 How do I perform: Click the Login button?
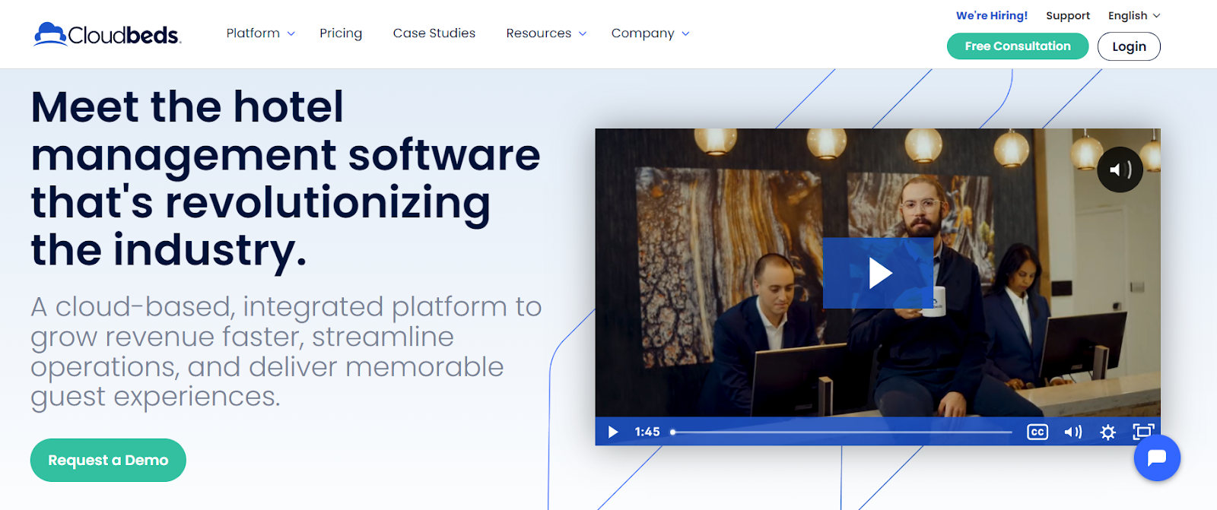[1129, 46]
